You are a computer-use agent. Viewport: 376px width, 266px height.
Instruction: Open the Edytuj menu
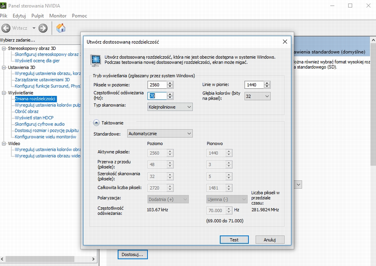point(19,16)
